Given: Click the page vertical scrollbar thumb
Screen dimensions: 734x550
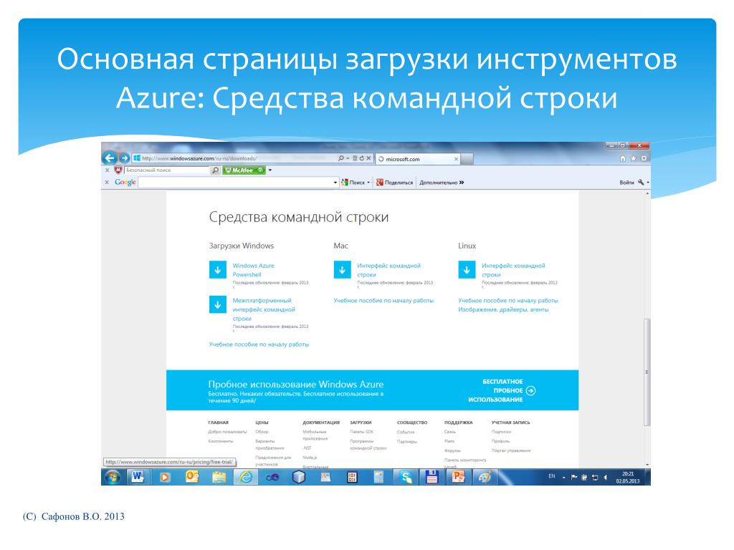Looking at the screenshot, I should [647, 372].
